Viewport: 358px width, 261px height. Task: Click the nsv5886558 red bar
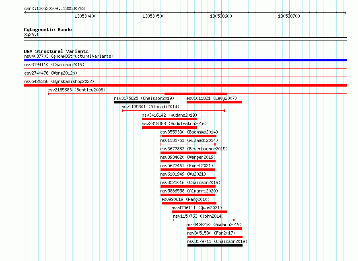188,195
